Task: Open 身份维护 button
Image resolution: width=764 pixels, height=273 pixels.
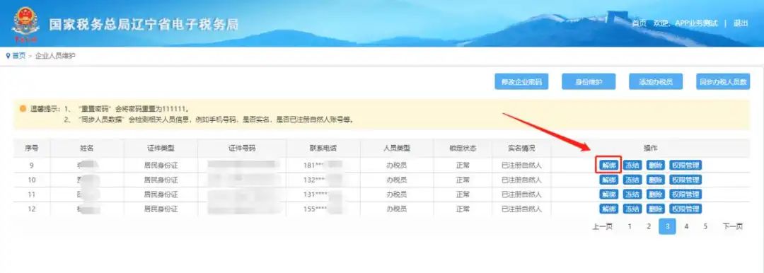Action: pos(589,82)
